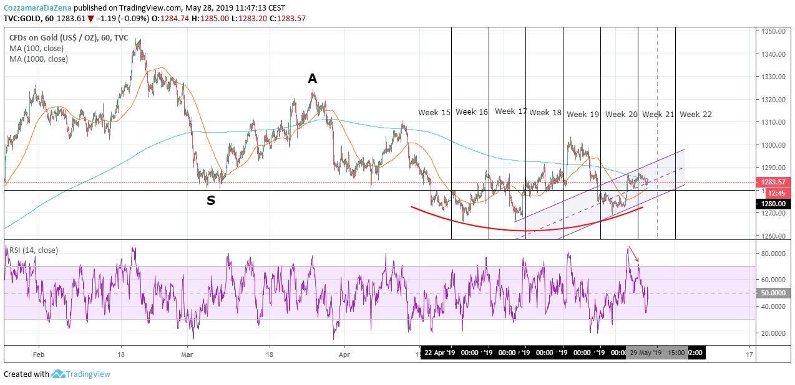Click the TradingView cloud logo icon
Screen dimensions: 795x385
tap(59, 374)
